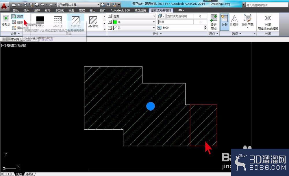
Task: Click the viewport label [俯视] control
Action: pyautogui.click(x=10, y=46)
